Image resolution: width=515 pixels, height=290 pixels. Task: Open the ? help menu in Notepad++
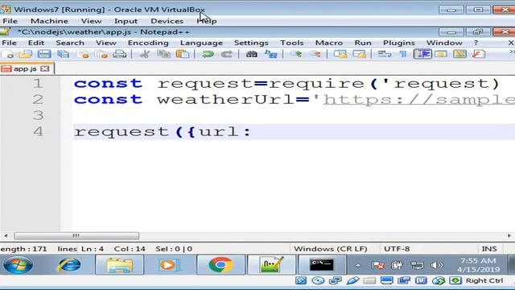[x=476, y=43]
